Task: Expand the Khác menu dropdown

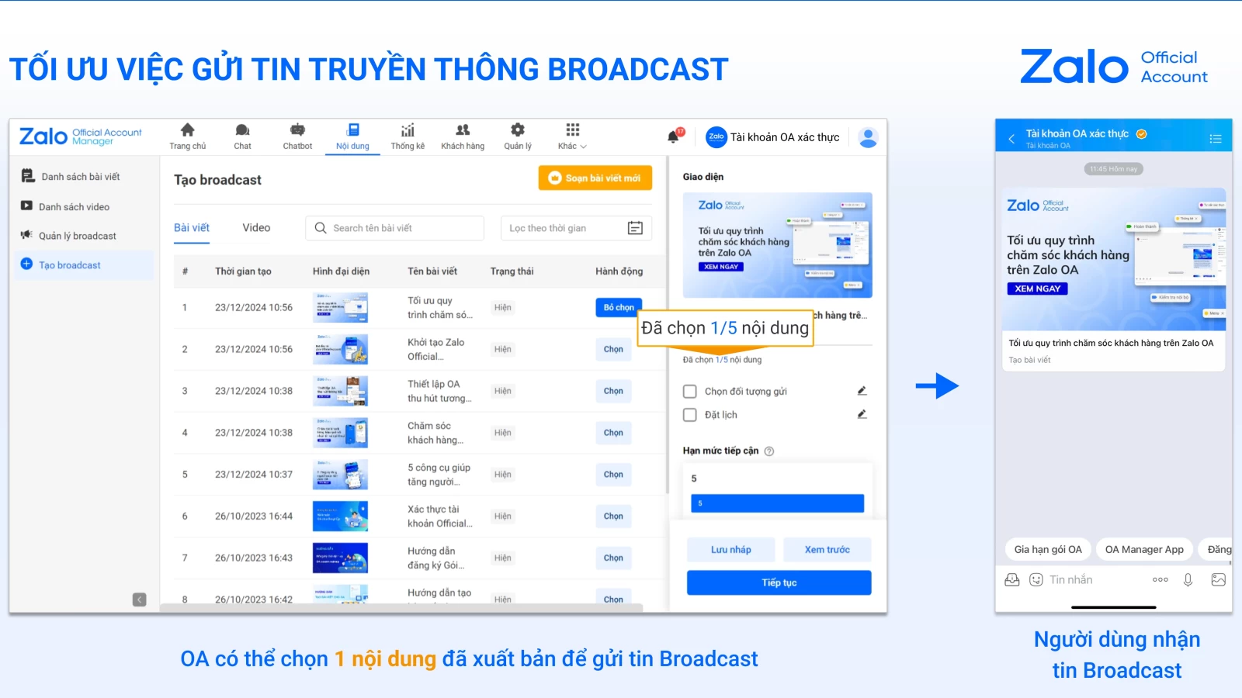Action: [572, 136]
